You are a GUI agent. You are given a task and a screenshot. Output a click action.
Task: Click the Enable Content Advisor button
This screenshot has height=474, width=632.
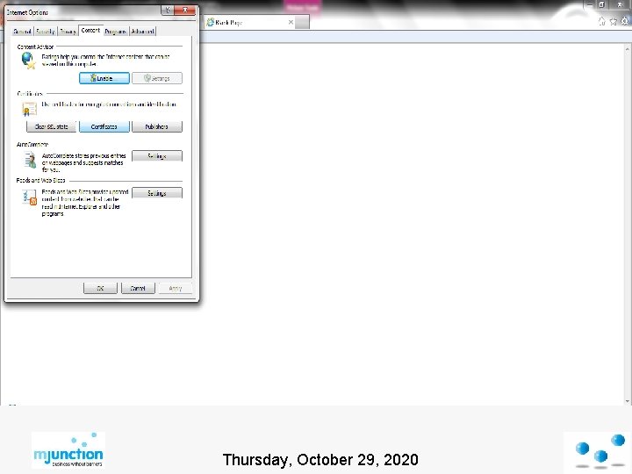(x=104, y=78)
